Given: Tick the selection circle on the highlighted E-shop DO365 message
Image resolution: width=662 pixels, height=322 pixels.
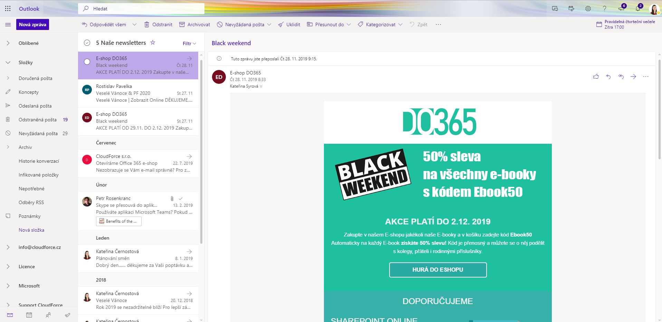Looking at the screenshot, I should click(87, 62).
